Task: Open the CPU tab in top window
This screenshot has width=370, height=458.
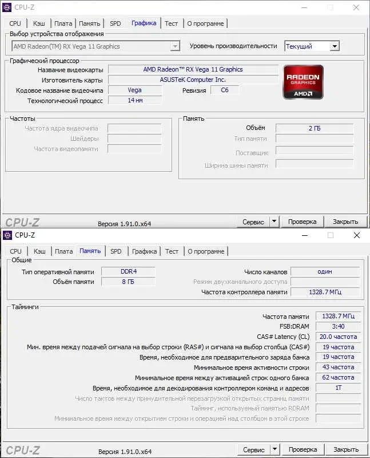Action: [15, 23]
